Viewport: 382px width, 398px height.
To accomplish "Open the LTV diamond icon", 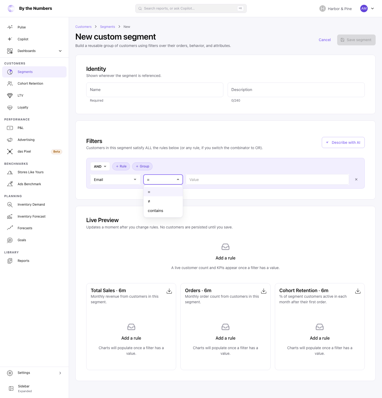I will click(x=10, y=96).
